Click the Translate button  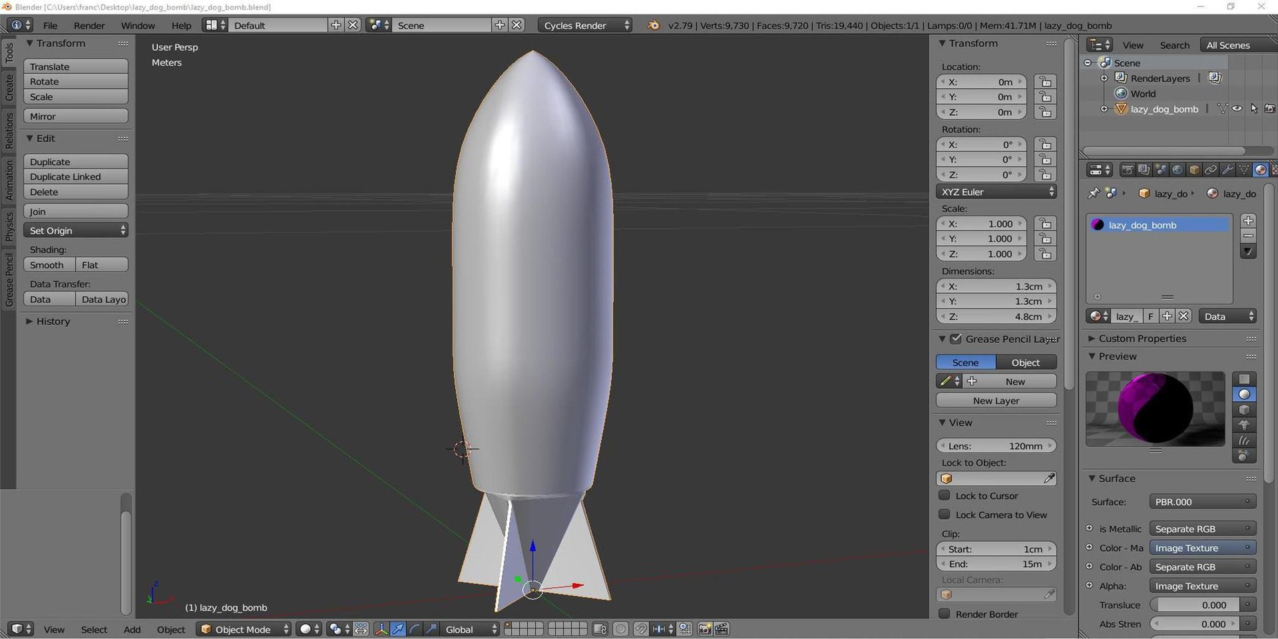[x=75, y=67]
